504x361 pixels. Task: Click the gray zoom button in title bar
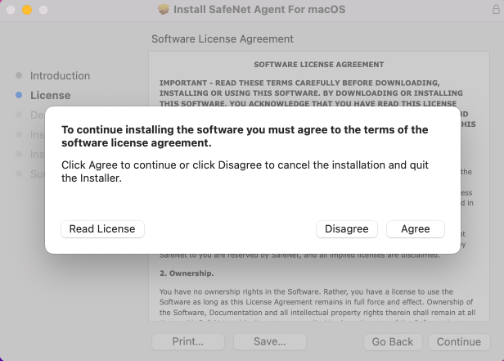click(42, 10)
